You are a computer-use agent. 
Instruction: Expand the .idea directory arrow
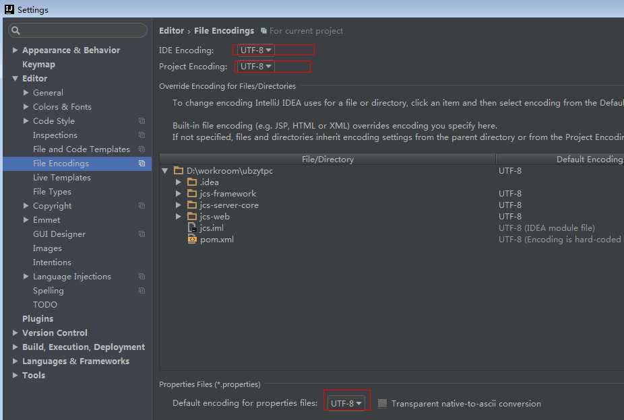point(179,182)
